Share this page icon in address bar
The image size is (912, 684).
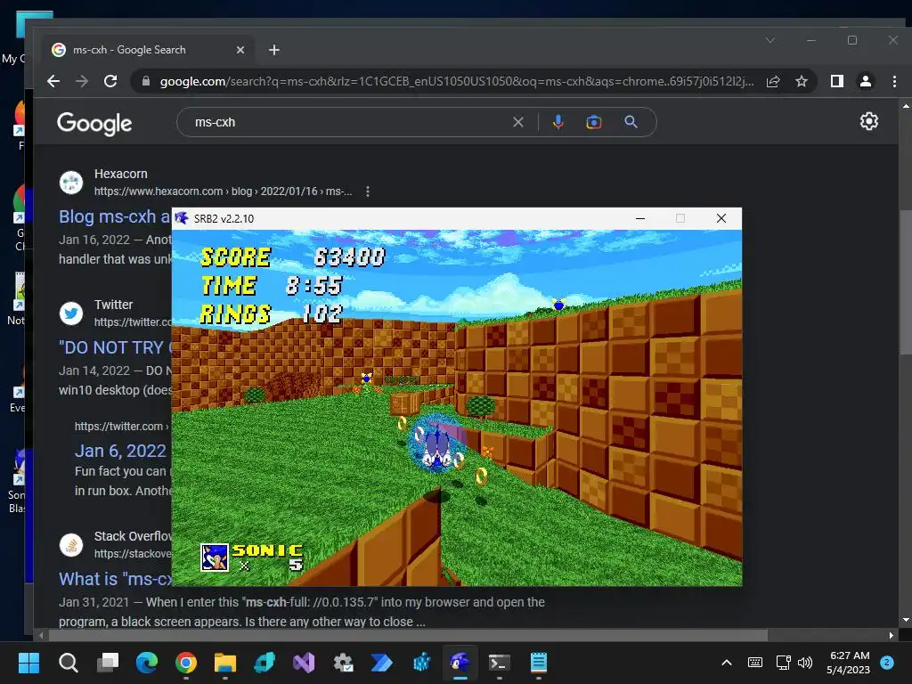[x=773, y=81]
